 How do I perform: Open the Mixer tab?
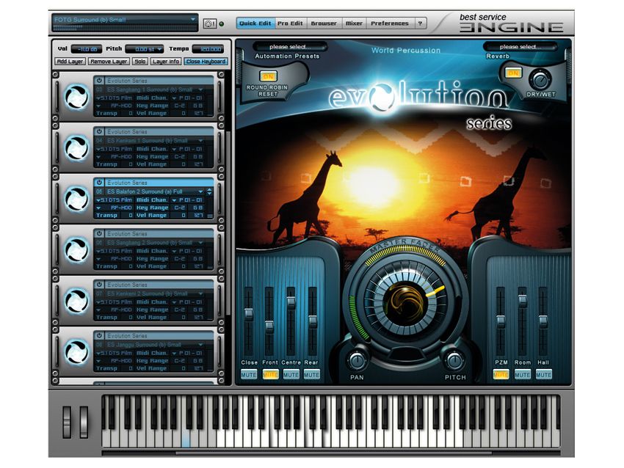point(354,23)
